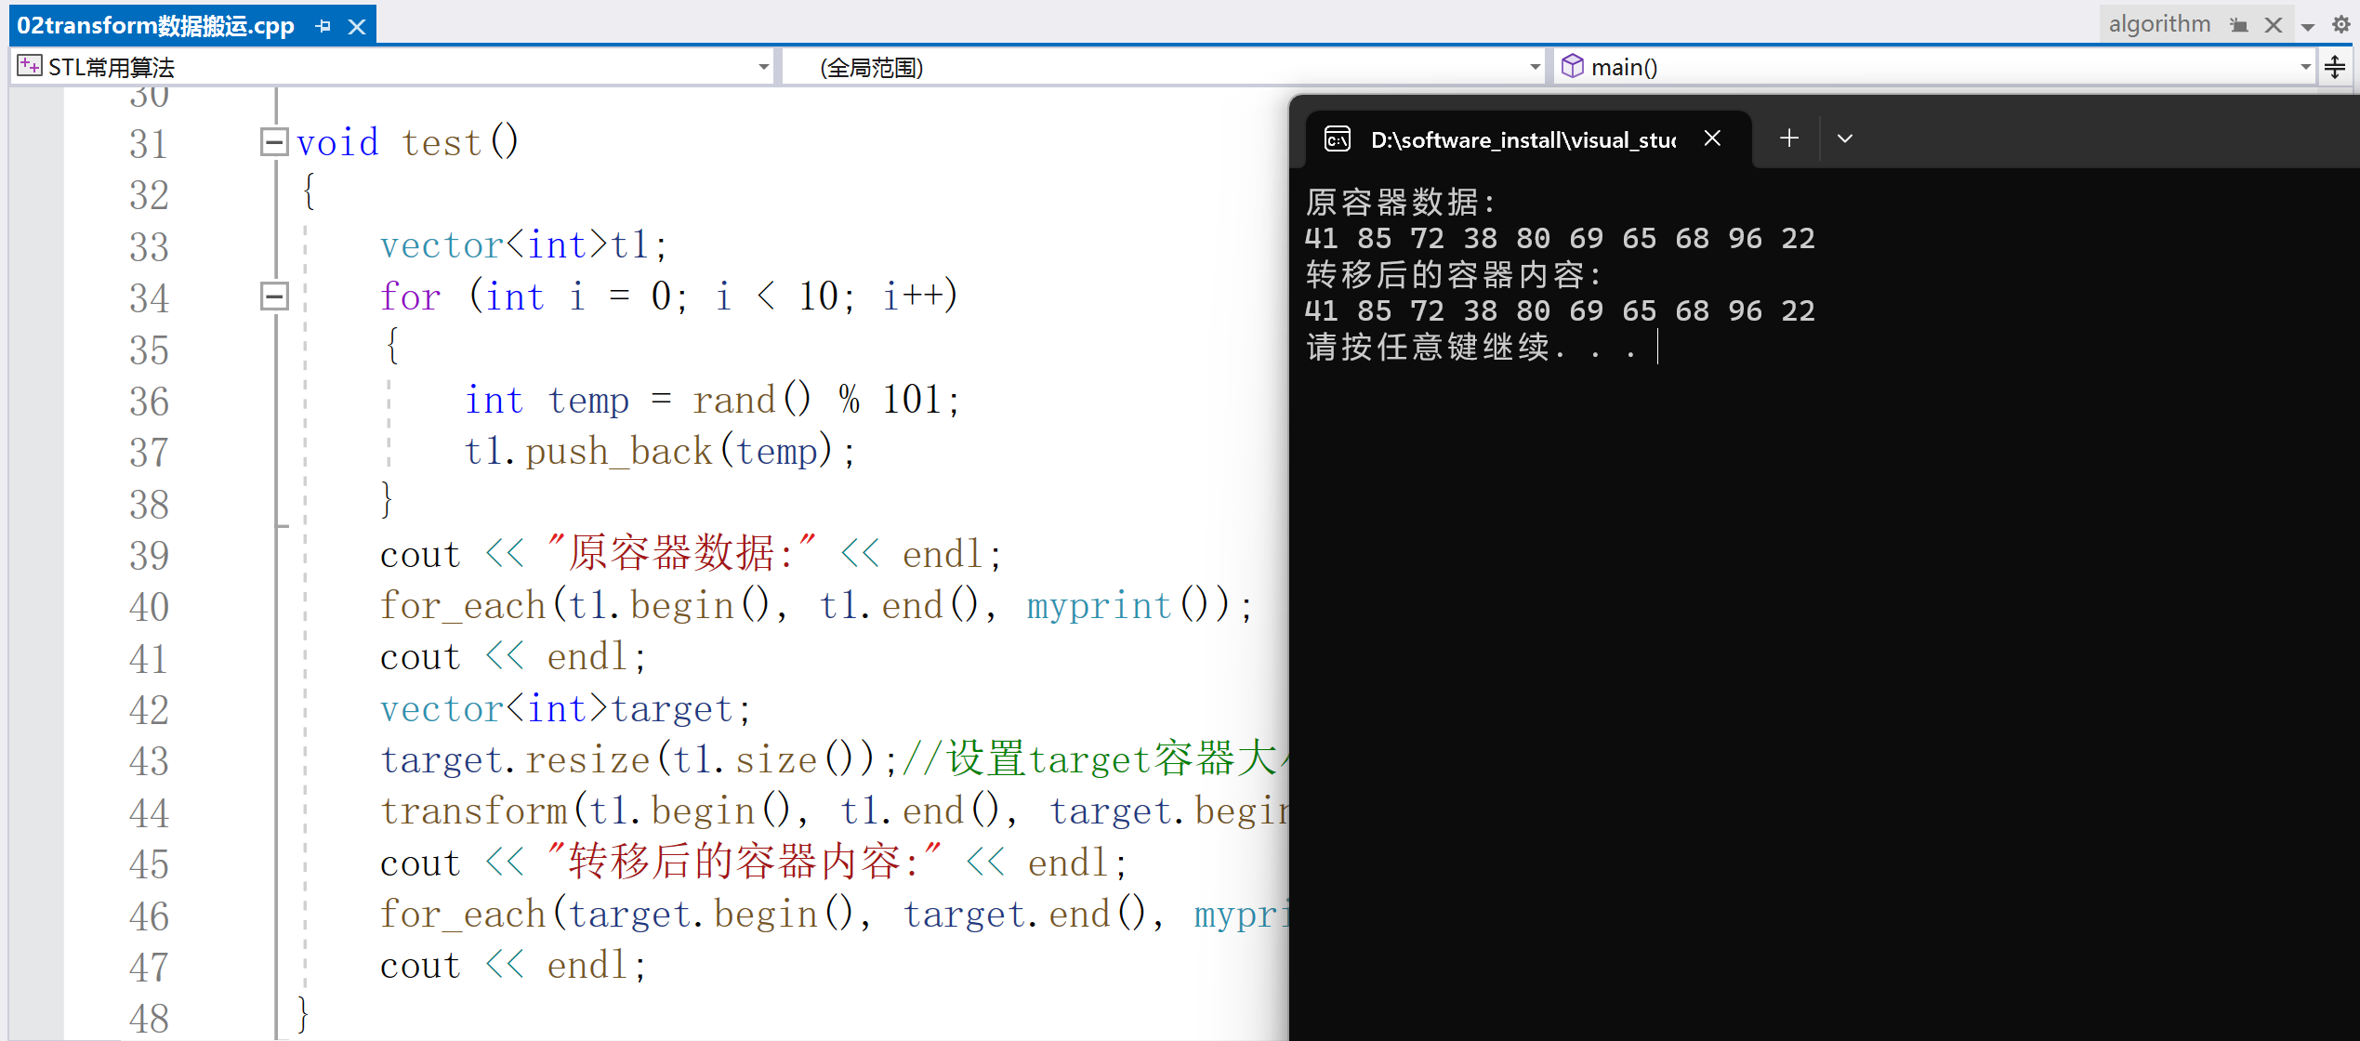Open the (全局范围) scope dropdown

coord(1535,67)
